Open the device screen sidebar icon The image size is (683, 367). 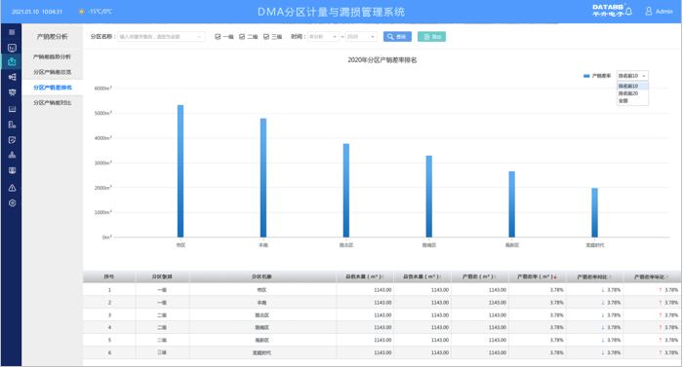[x=12, y=170]
